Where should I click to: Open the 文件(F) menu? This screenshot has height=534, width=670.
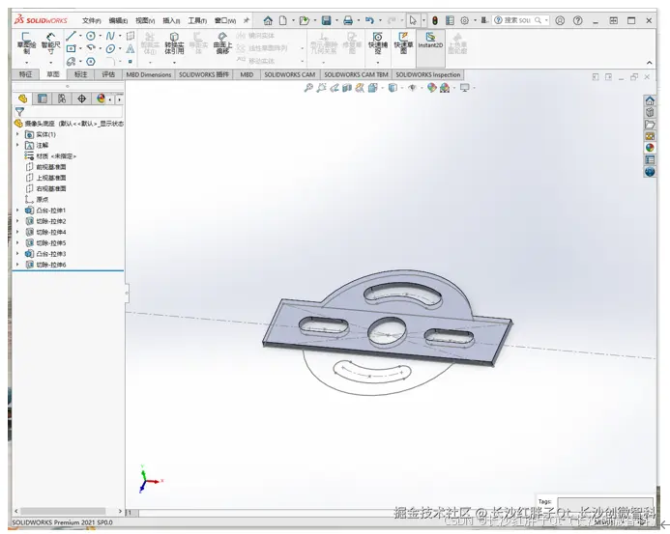click(92, 20)
